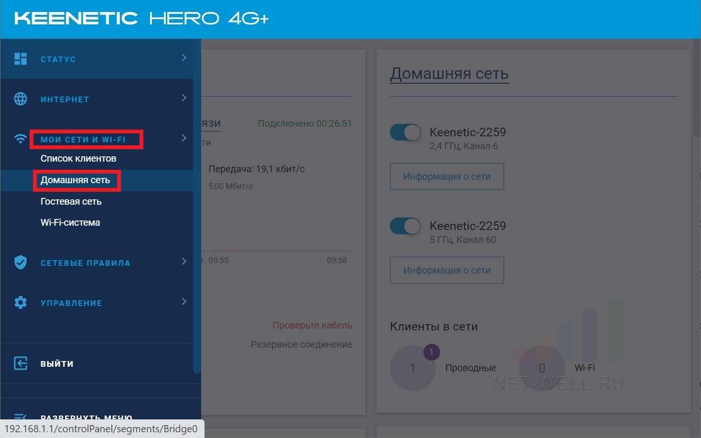Click the 5 ГГц, Канал 60 label
Screen dimensions: 701x438
tap(463, 240)
